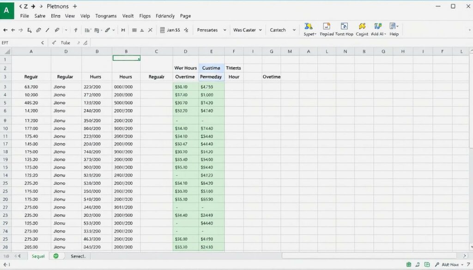
Task: Click the line-spacing icon before Jam SS
Action: (162, 30)
